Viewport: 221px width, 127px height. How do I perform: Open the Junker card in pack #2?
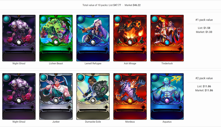[56, 97]
